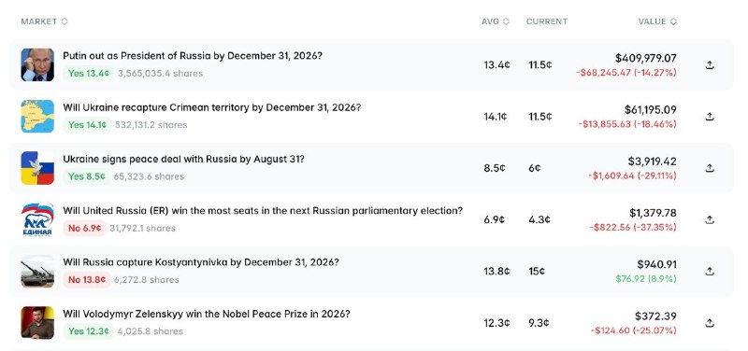
Task: Share the Kostyantynivka capture position
Action: pos(710,271)
